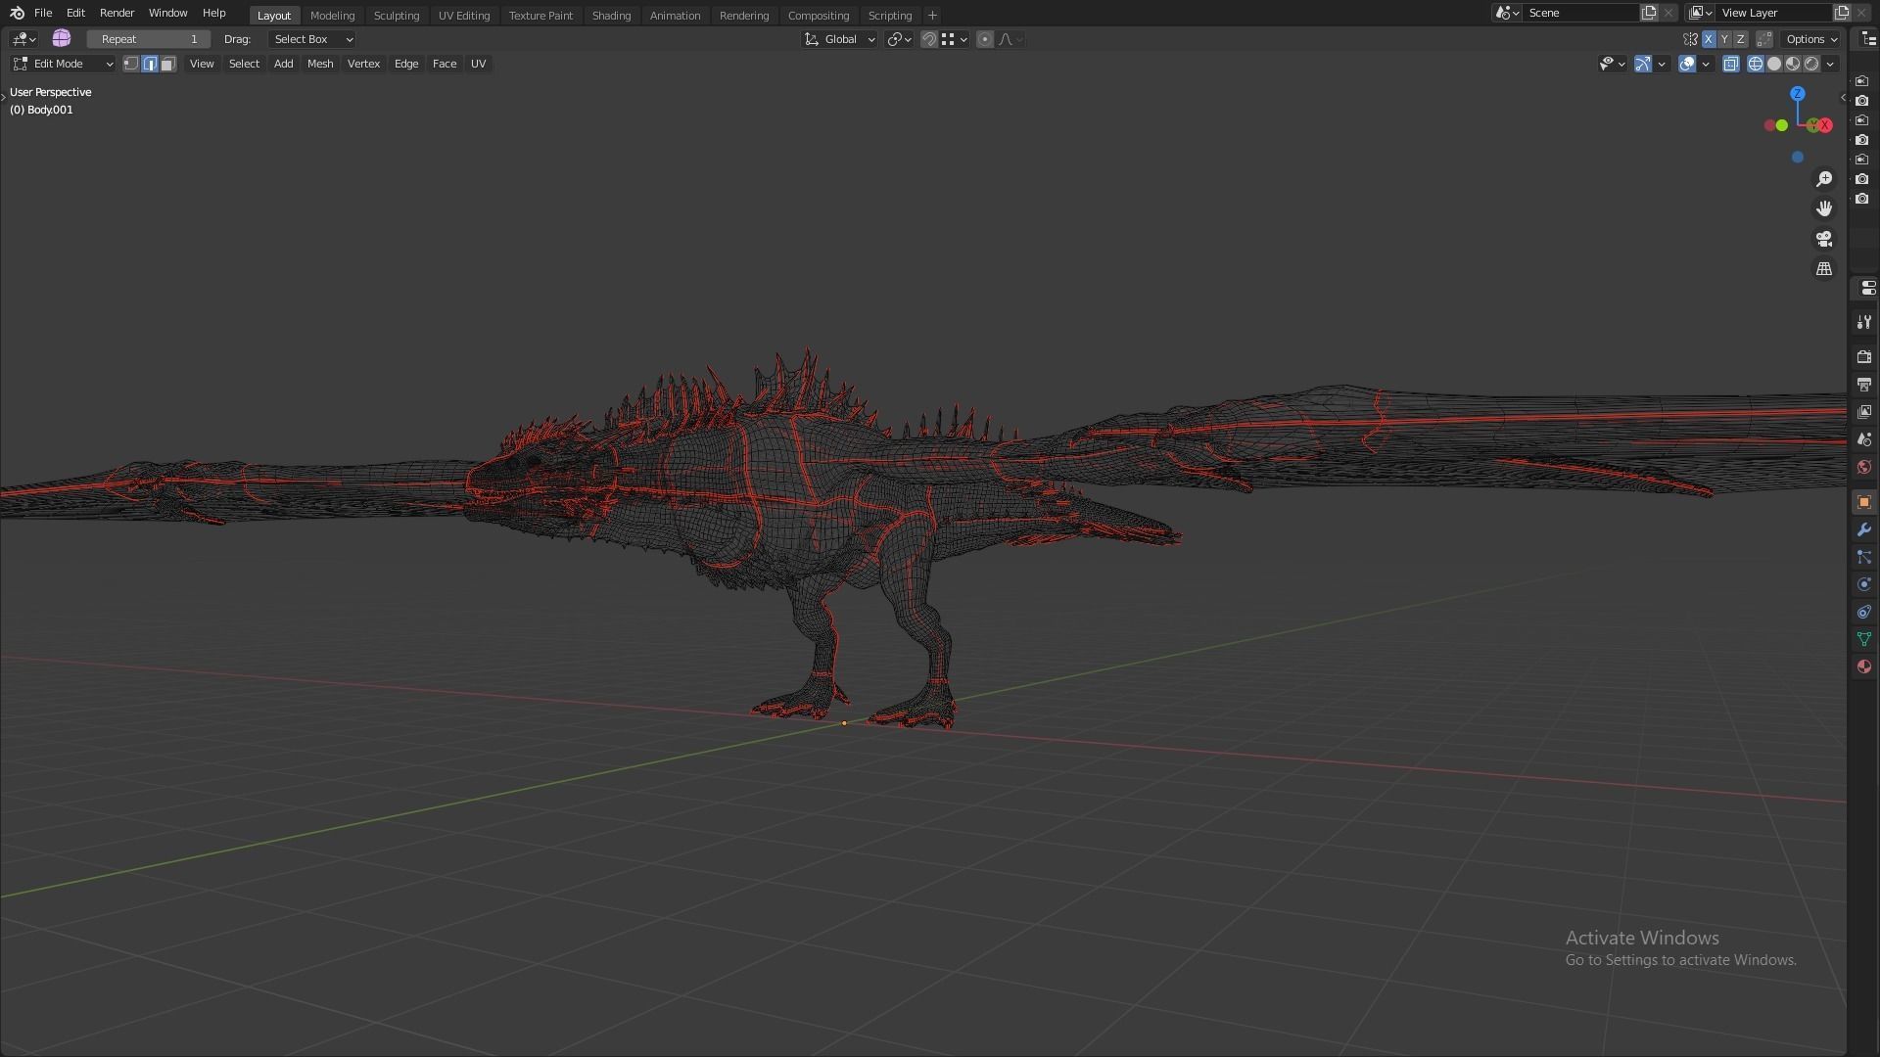Select wireframe viewport shading
This screenshot has width=1880, height=1057.
click(x=1756, y=64)
